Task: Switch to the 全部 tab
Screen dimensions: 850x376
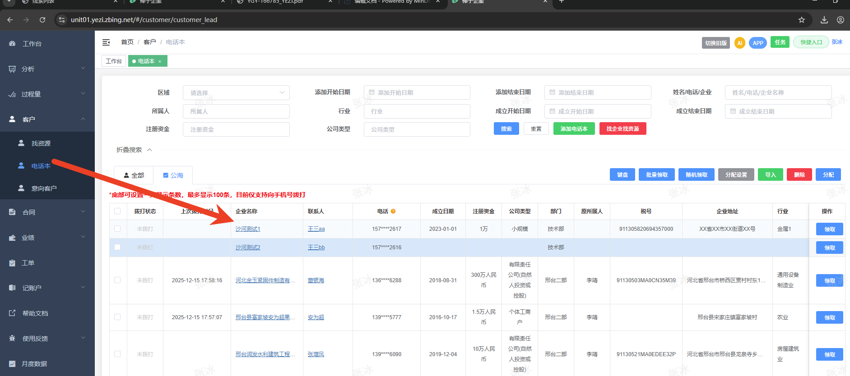Action: tap(134, 175)
